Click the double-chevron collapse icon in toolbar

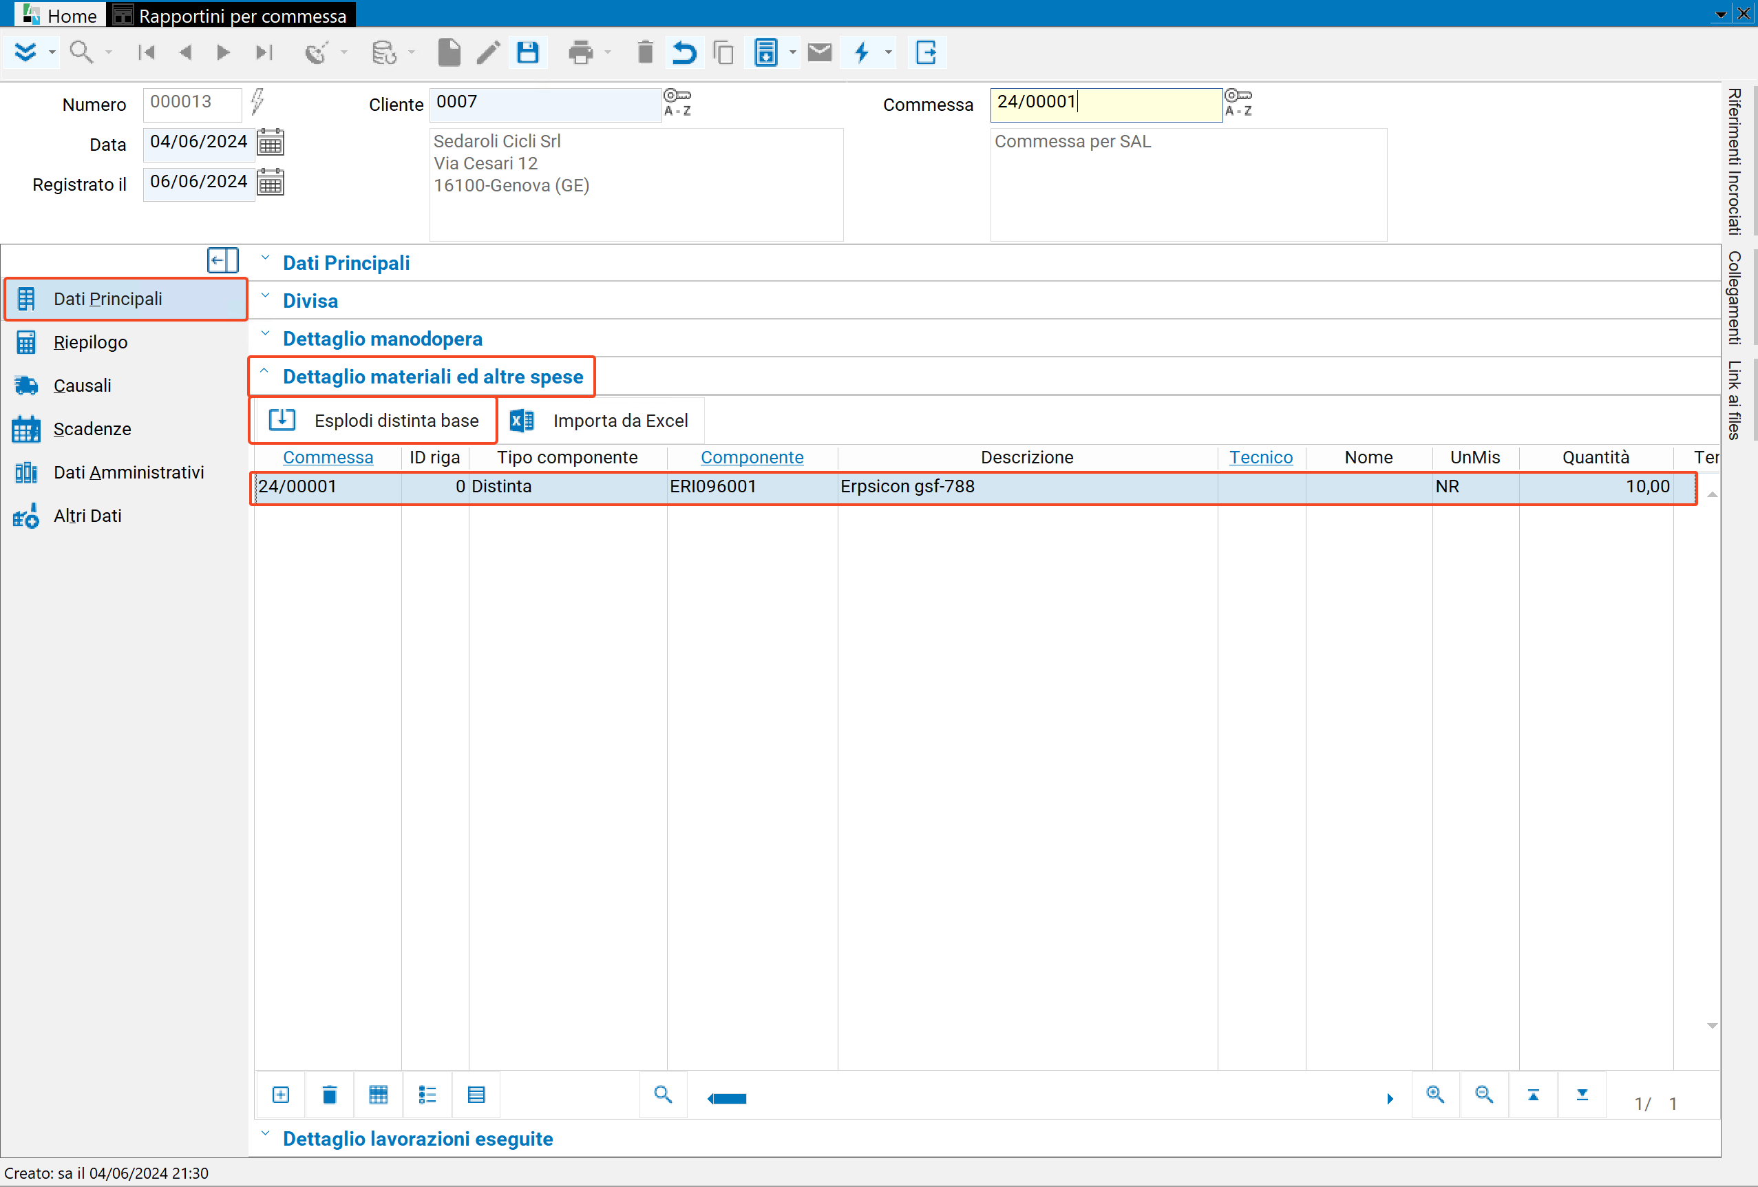click(x=25, y=52)
